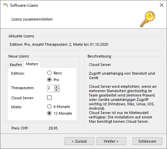This screenshot has height=149, width=167.
Task: Close the Software-Lizenz dialog window
Action: point(162,5)
